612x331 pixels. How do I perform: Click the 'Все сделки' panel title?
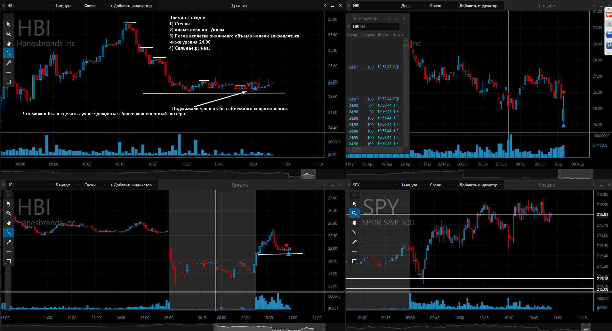click(x=365, y=19)
